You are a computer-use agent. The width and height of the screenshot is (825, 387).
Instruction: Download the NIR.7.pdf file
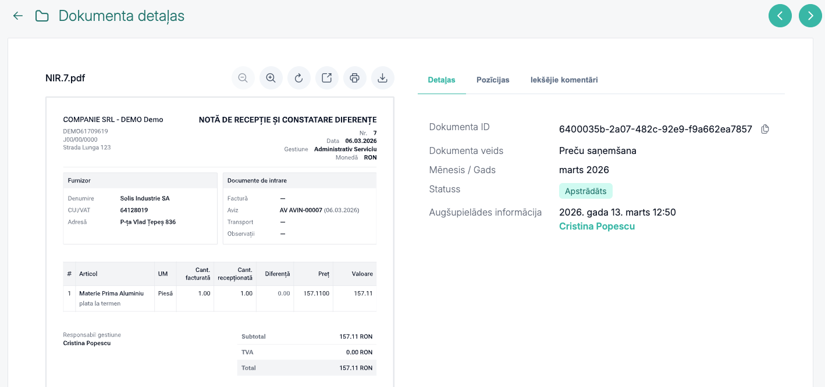(383, 78)
